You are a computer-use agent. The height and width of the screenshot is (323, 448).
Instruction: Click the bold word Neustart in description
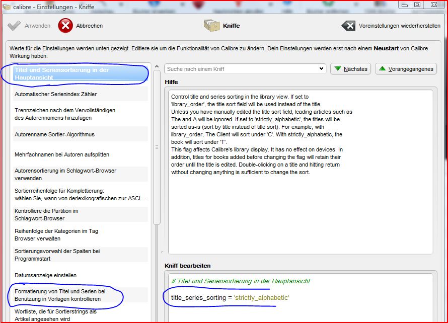pos(386,48)
